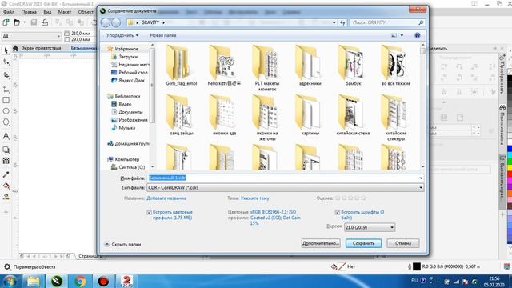Open the Файл menu

pos(9,12)
